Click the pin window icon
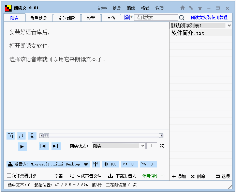Image resolution: width=236 pixels, height=192 pixels. 191,8
